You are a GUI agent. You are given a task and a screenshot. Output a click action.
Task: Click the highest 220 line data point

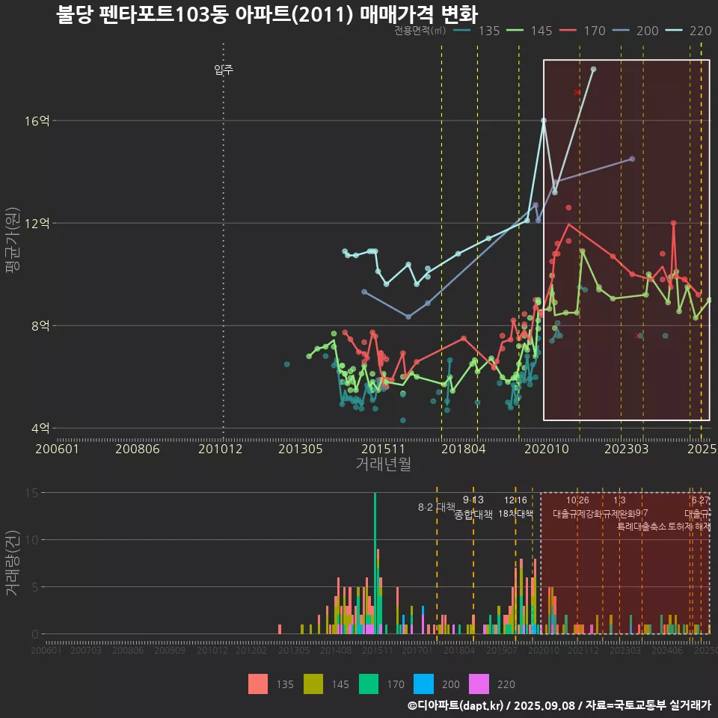(593, 69)
